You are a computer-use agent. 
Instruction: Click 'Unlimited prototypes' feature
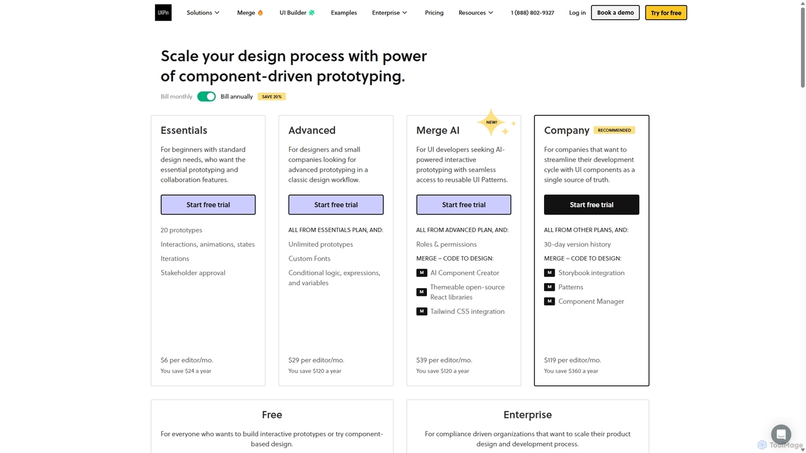(321, 244)
